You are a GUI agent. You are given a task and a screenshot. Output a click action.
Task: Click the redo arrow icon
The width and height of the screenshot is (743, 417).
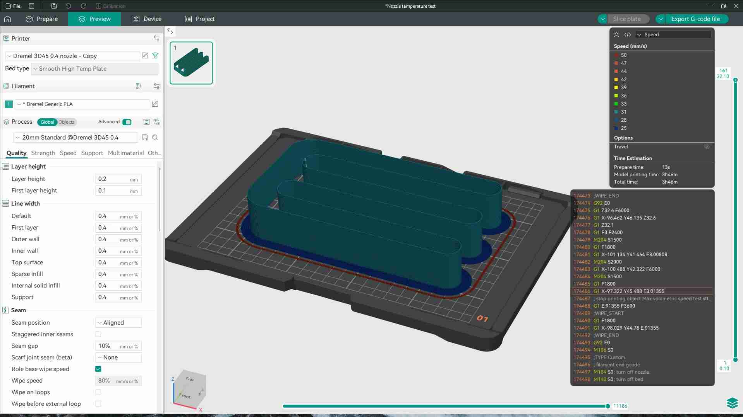[x=83, y=6]
